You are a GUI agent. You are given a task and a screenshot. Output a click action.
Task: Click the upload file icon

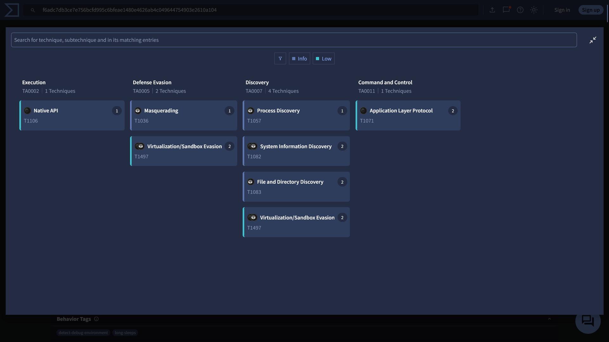coord(492,10)
